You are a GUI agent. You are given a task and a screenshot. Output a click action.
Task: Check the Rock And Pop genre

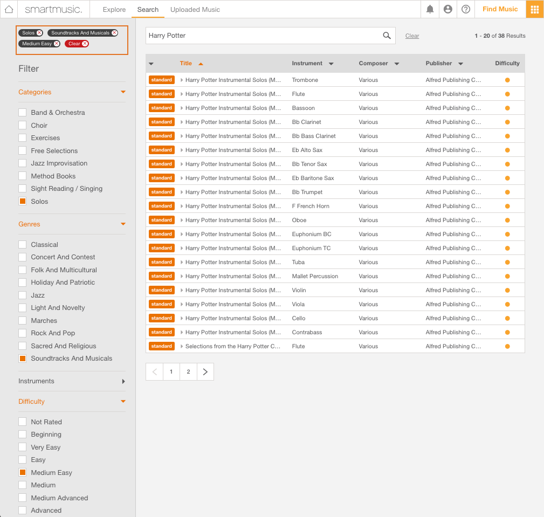pos(23,333)
